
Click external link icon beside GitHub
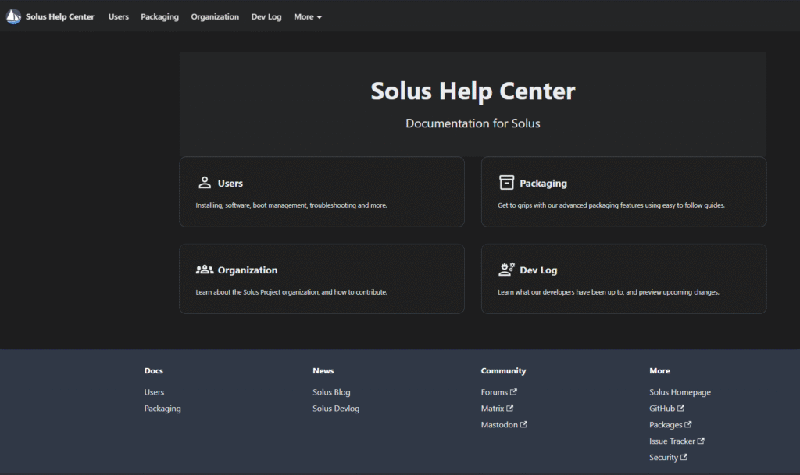(681, 408)
